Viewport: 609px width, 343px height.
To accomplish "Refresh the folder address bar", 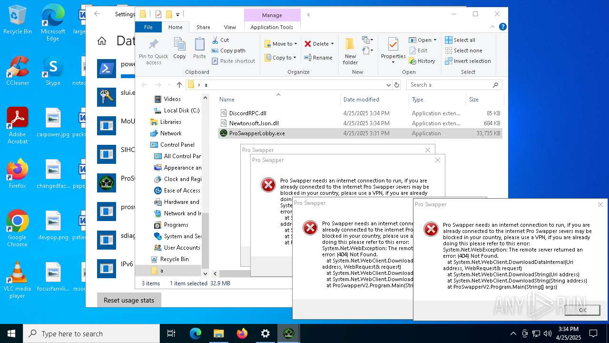I will [x=397, y=85].
